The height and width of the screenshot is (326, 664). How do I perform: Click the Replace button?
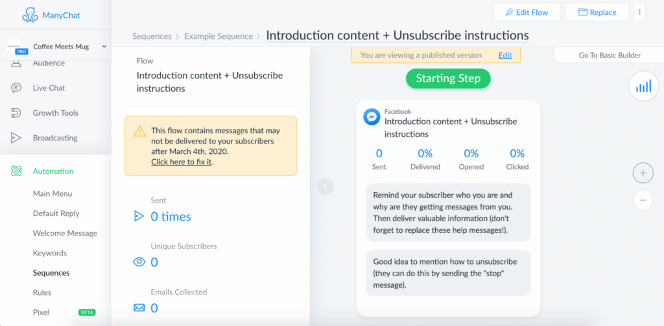pyautogui.click(x=597, y=12)
